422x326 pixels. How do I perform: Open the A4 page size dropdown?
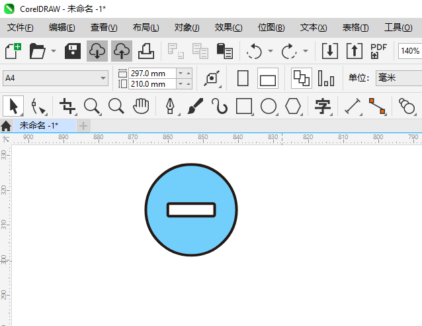click(56, 78)
